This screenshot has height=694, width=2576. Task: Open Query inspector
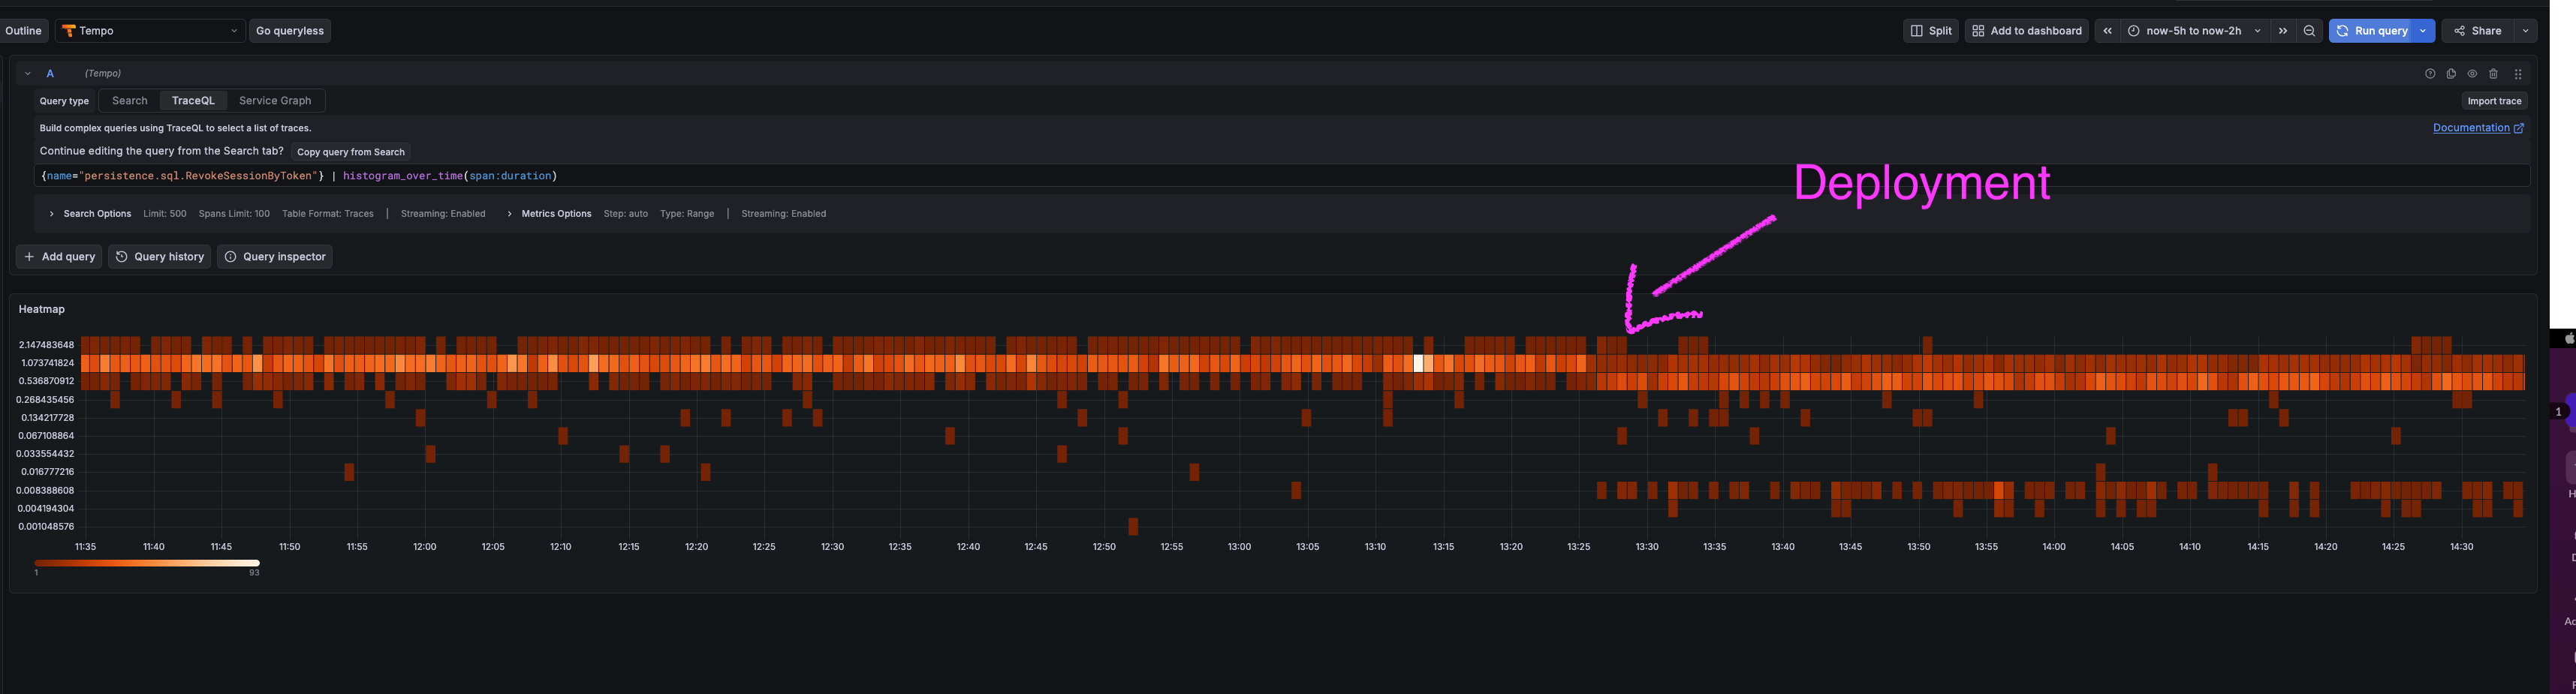coord(274,257)
